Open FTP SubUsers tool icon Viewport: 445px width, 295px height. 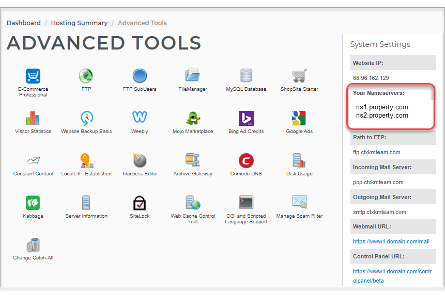pos(140,76)
